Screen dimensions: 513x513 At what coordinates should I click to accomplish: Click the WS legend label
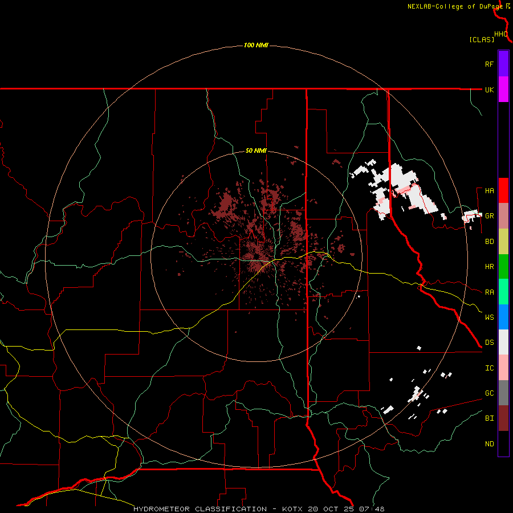(x=489, y=317)
